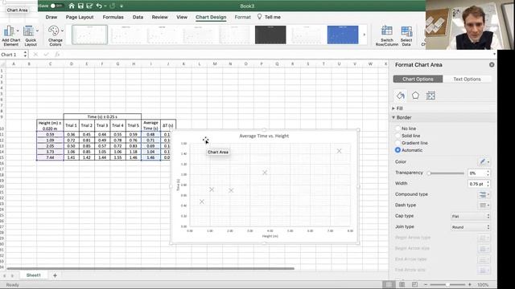Viewport: 515px width, 289px height.
Task: Switch to Page Layout view icon in status bar
Action: pyautogui.click(x=402, y=284)
